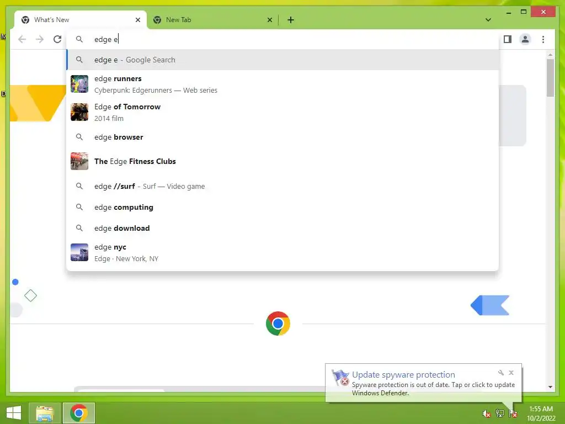Click the network tray icon
The width and height of the screenshot is (565, 424).
point(500,414)
